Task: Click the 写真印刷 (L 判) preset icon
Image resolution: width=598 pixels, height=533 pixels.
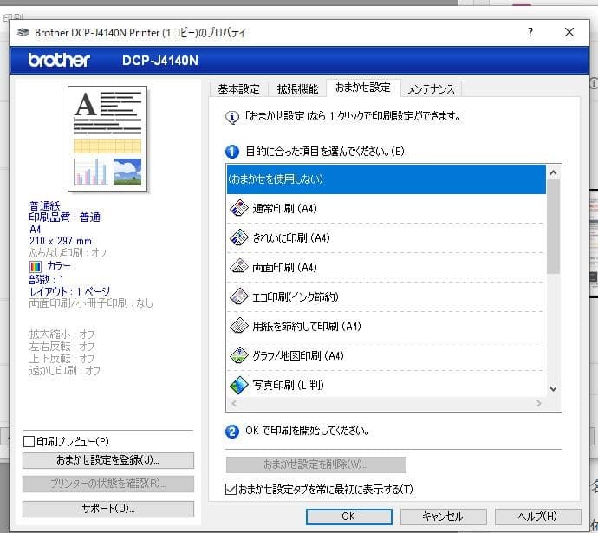Action: (x=239, y=385)
